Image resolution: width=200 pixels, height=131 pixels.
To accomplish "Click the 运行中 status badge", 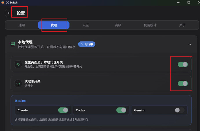I will coord(87,44).
